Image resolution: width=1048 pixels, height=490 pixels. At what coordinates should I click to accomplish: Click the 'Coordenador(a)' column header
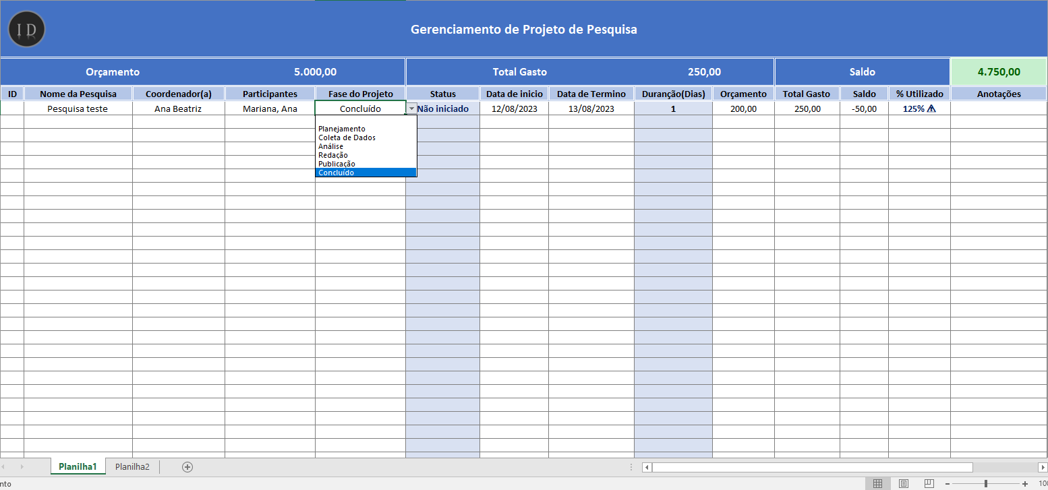179,94
